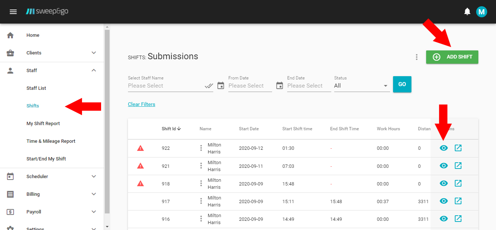This screenshot has width=496, height=230.
Task: View shift 922 details eye icon
Action: tap(444, 148)
